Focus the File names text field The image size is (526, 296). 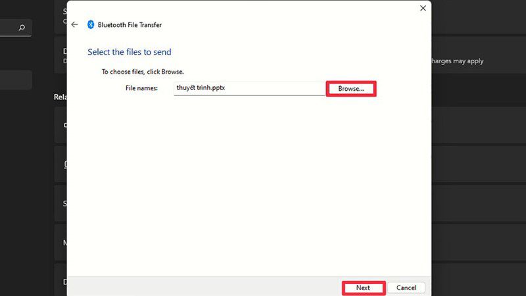pyautogui.click(x=249, y=89)
